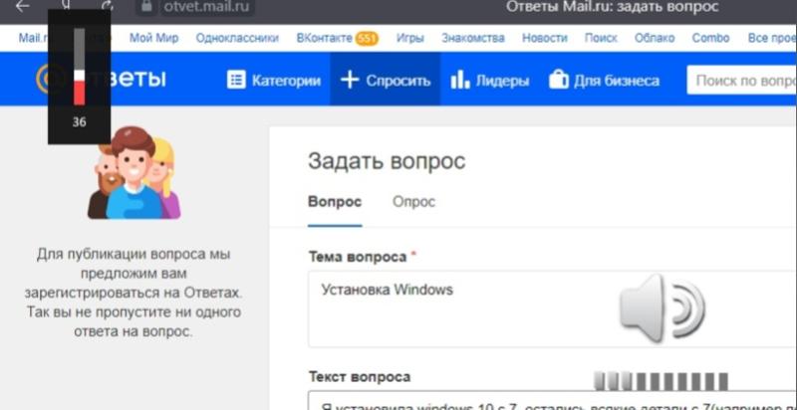Click the Текст вопроса label

[360, 377]
